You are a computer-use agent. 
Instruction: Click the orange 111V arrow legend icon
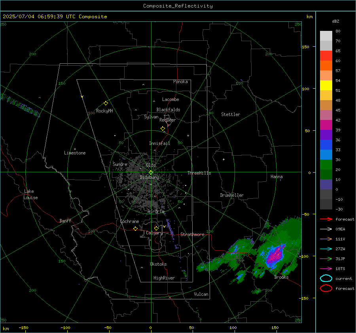(x=326, y=239)
